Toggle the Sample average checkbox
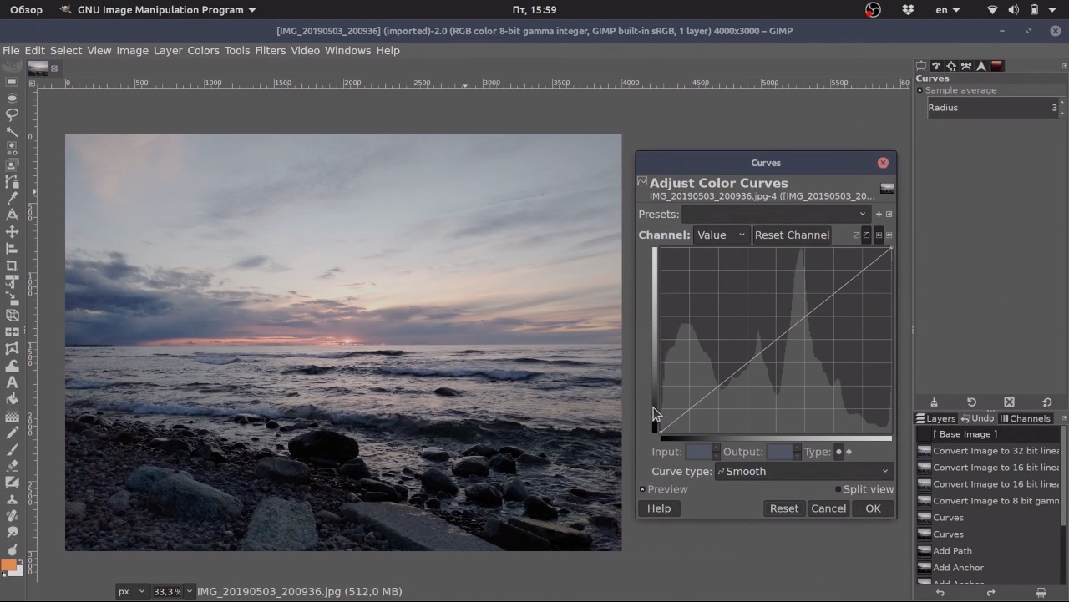This screenshot has width=1069, height=602. pyautogui.click(x=920, y=90)
